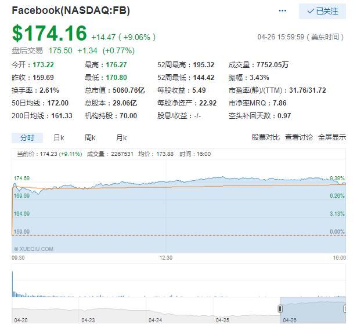
Task: Click the 机构持股 70.00 institutional holding
Action: 111,116
